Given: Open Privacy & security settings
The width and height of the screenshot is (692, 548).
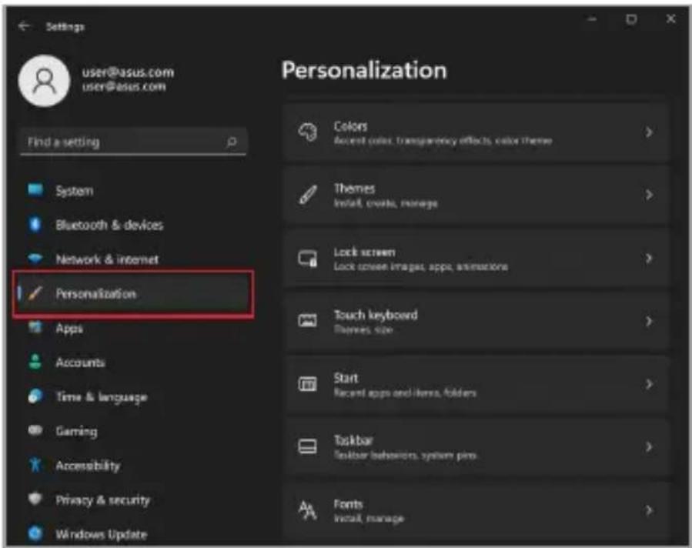Looking at the screenshot, I should click(103, 500).
